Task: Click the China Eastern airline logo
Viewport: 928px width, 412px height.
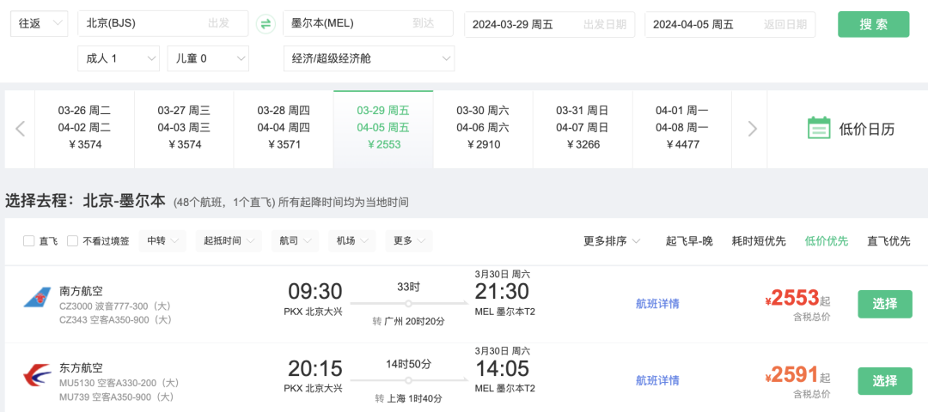Action: (x=37, y=375)
